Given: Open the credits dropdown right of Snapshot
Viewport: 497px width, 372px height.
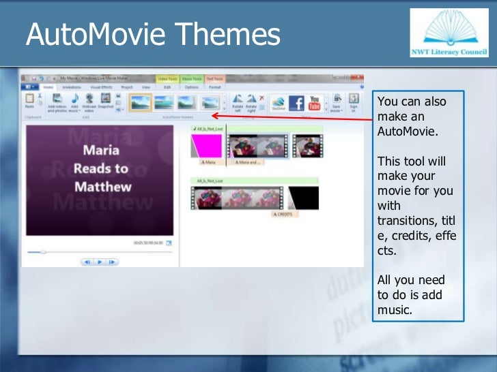Looking at the screenshot, I should (x=119, y=110).
